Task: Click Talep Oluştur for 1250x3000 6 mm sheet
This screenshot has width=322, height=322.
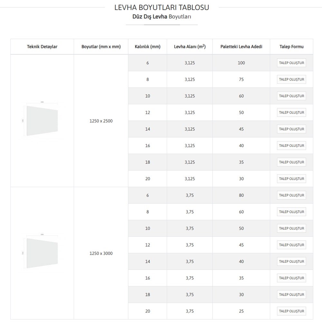Action: [x=291, y=195]
